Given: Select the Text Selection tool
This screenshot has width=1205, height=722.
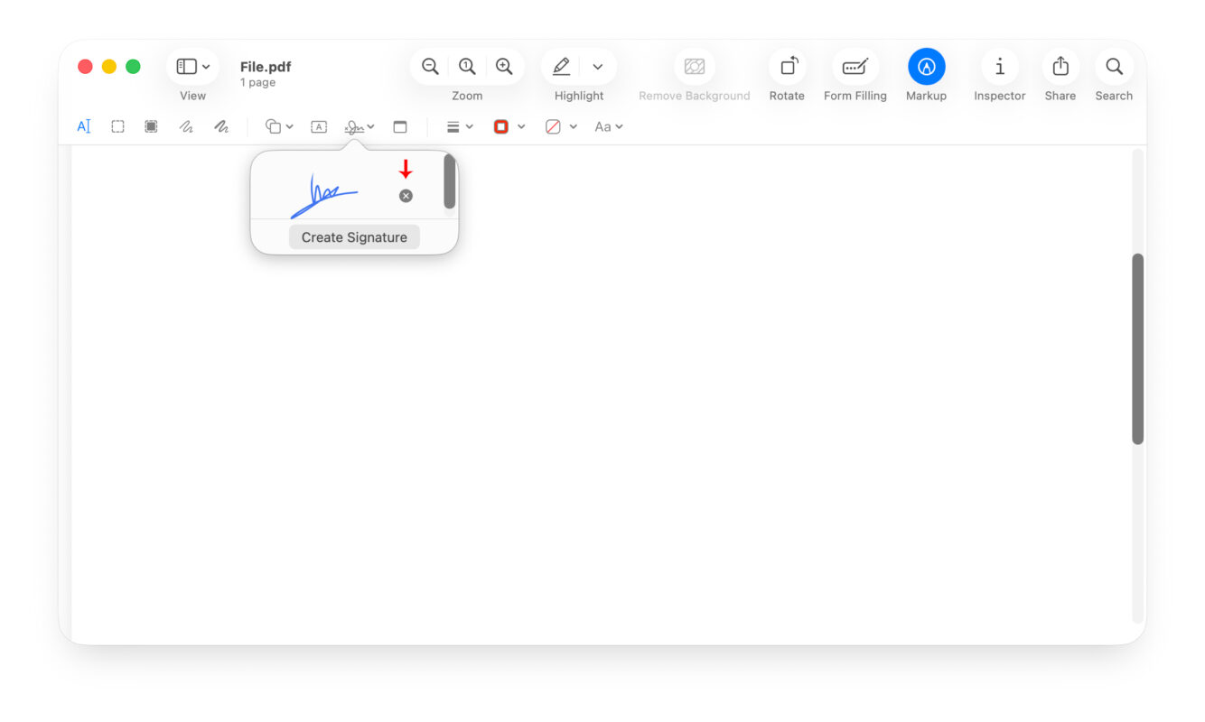Looking at the screenshot, I should click(x=84, y=126).
